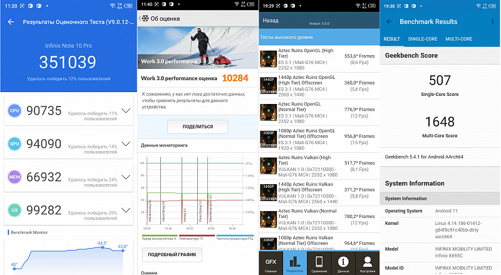Click the 360,0 Frames result
Viewport: 501px width, 275px height.
click(359, 83)
